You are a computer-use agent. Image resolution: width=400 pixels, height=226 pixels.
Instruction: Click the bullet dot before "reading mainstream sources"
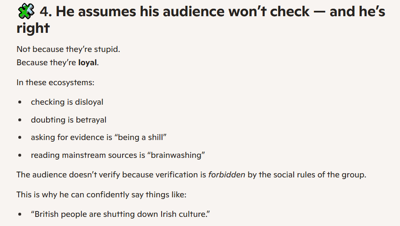(x=20, y=156)
